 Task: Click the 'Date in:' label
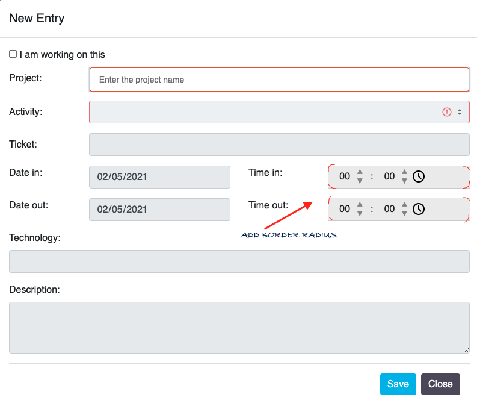[x=26, y=172]
